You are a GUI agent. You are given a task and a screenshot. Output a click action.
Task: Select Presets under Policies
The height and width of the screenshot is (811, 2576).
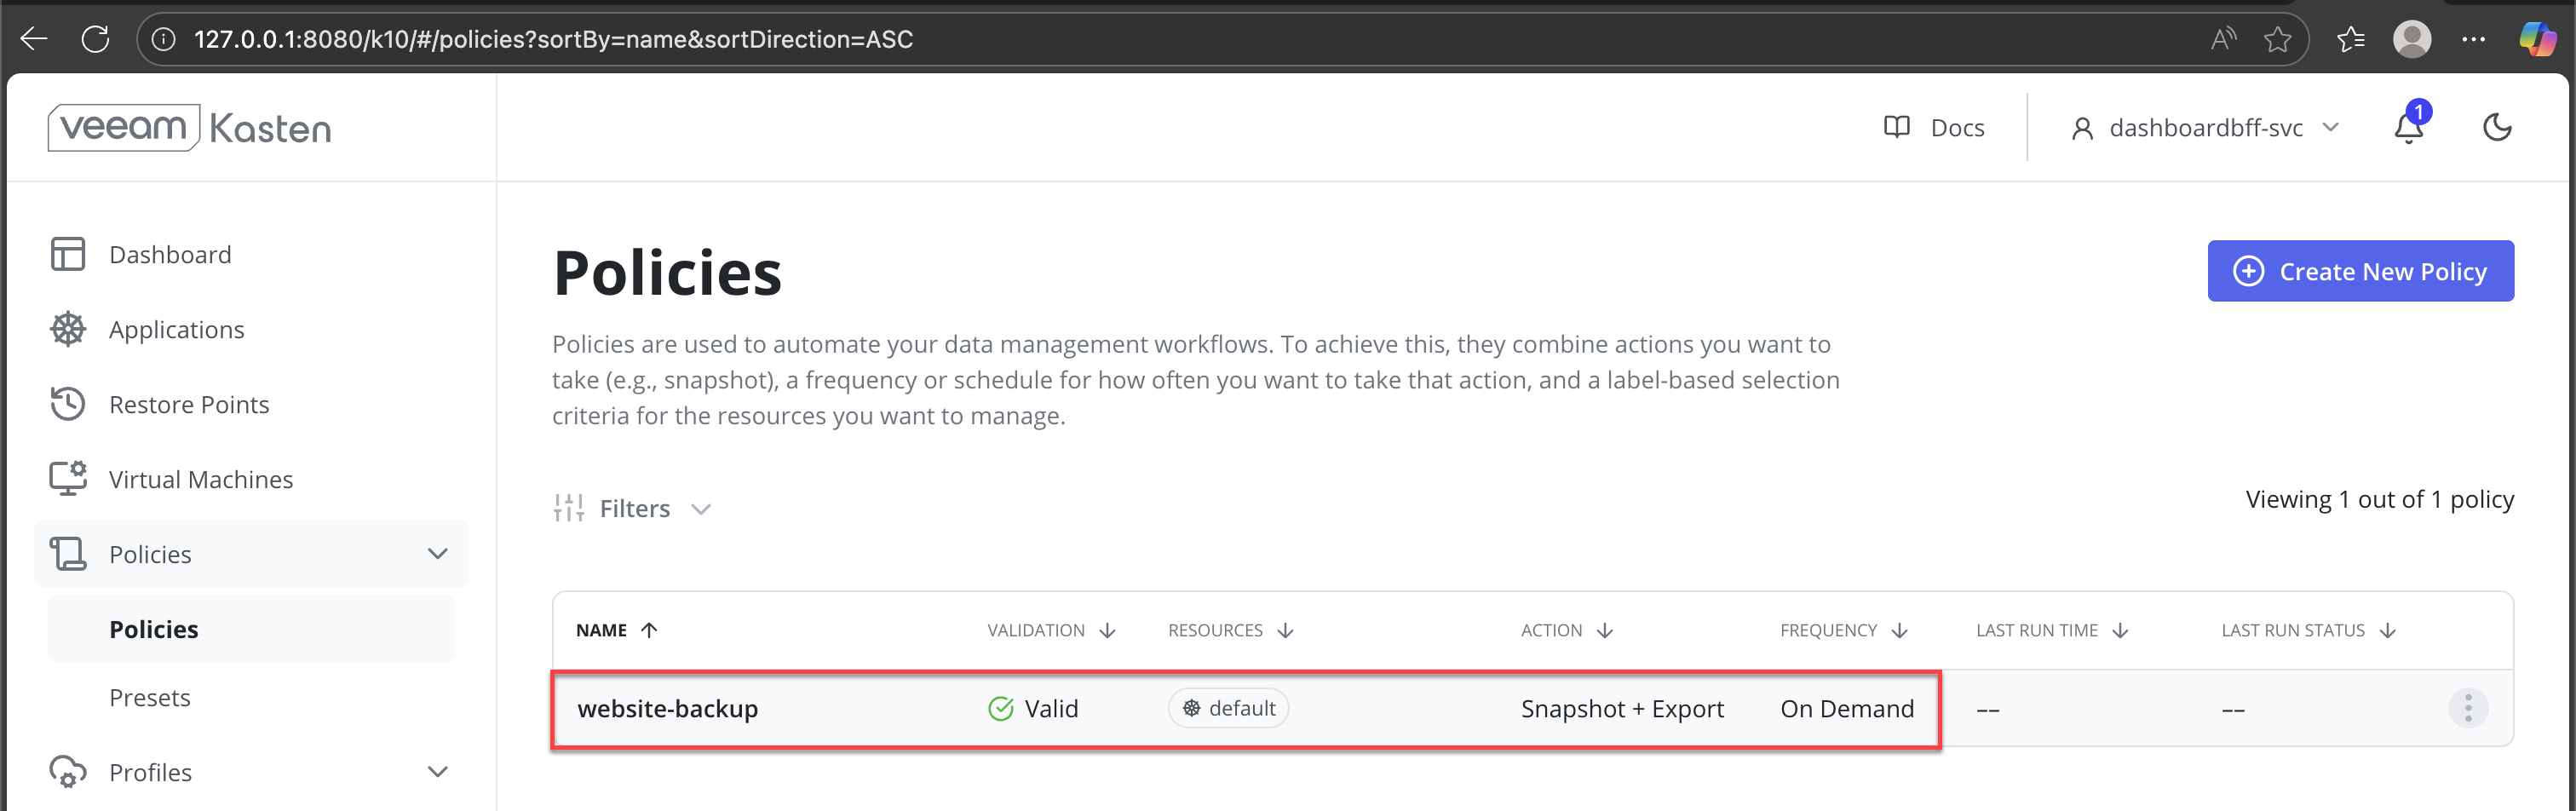coord(150,697)
